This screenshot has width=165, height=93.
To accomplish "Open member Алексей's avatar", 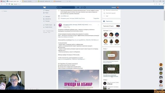I will [x=105, y=35].
